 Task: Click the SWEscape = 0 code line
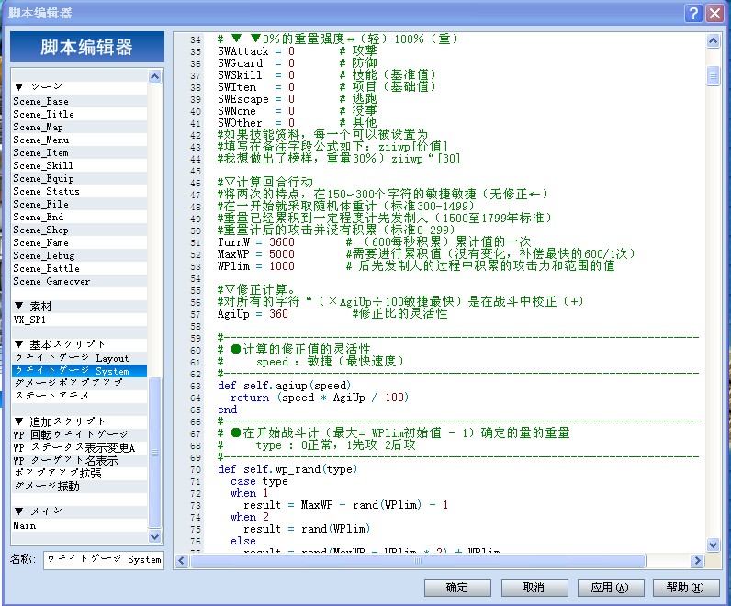256,99
